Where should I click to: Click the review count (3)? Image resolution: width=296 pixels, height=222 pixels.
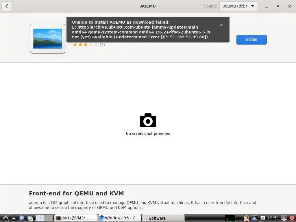point(102,45)
